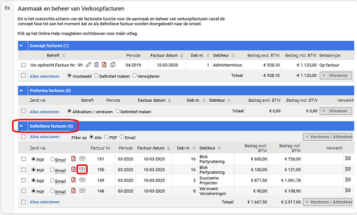This screenshot has width=357, height=215.
Task: Click top Versturen / Afdrukken button
Action: click(328, 137)
